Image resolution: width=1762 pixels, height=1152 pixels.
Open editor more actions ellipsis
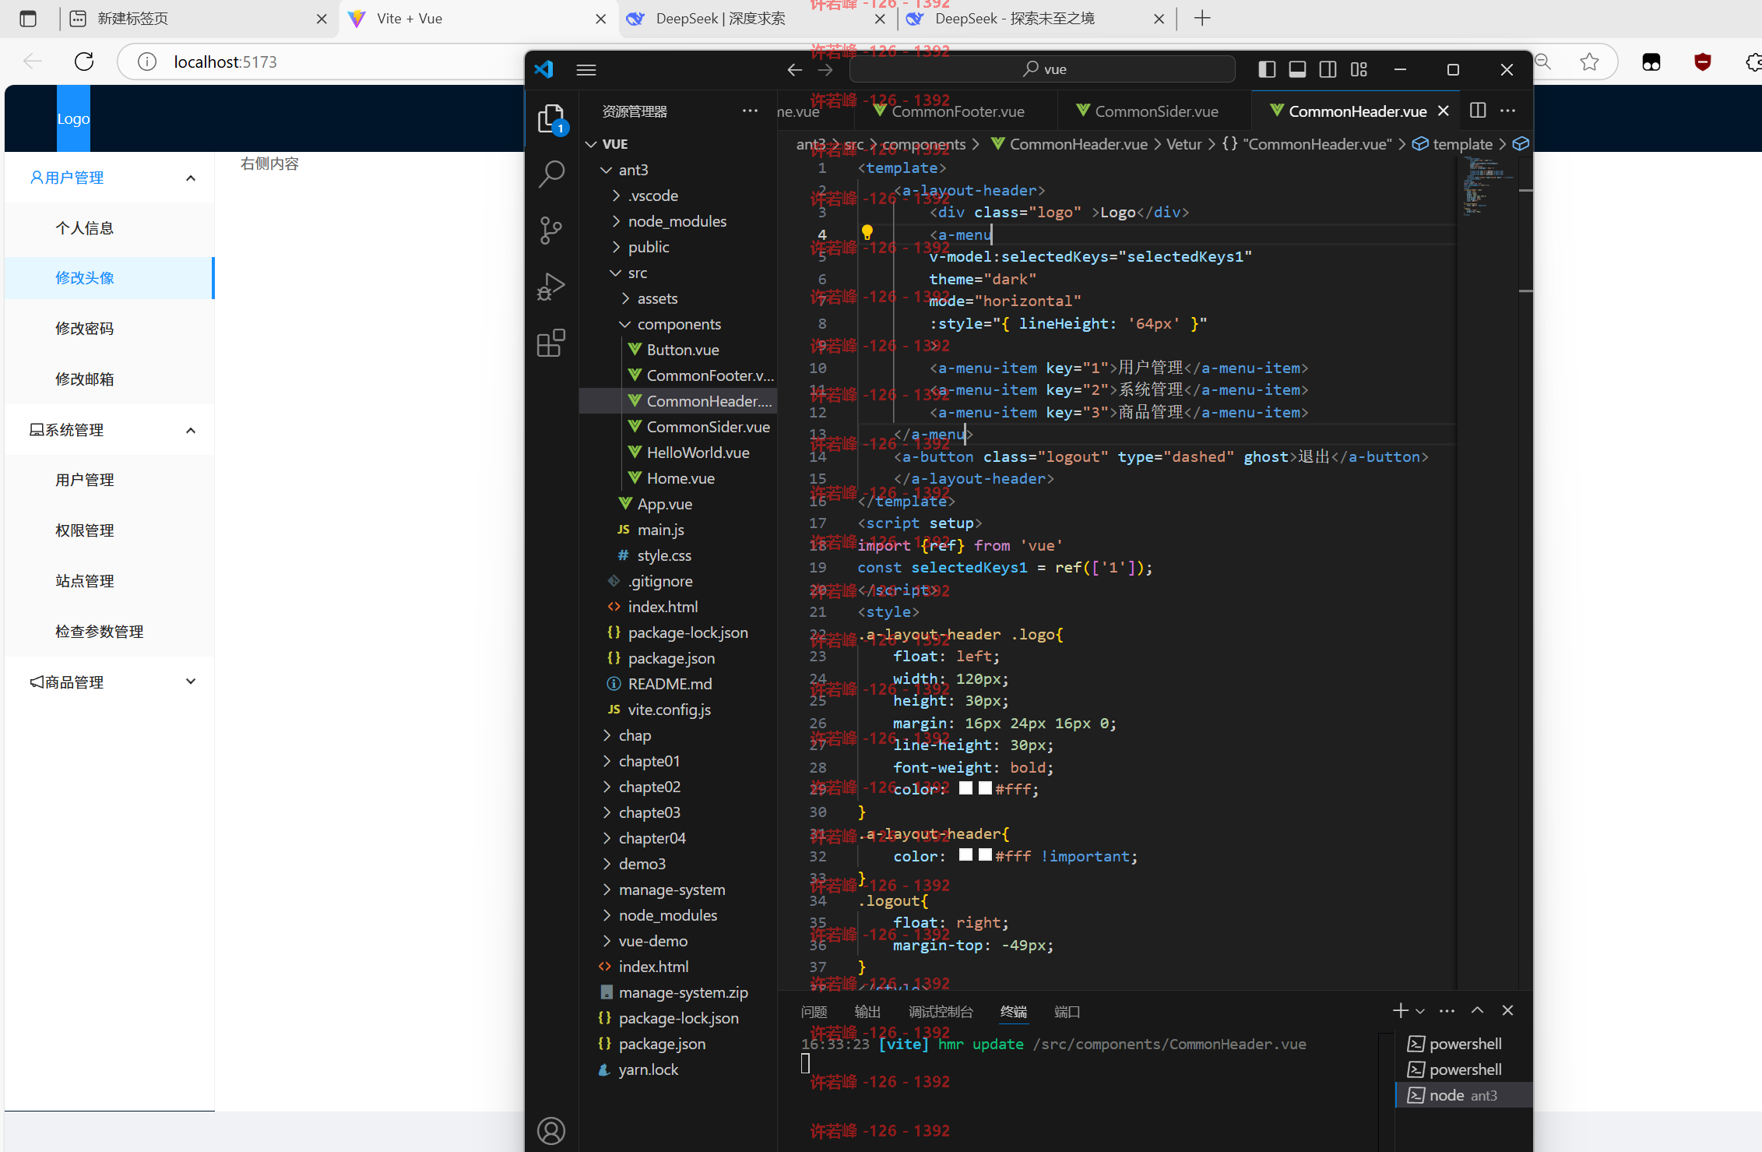pos(1507,111)
